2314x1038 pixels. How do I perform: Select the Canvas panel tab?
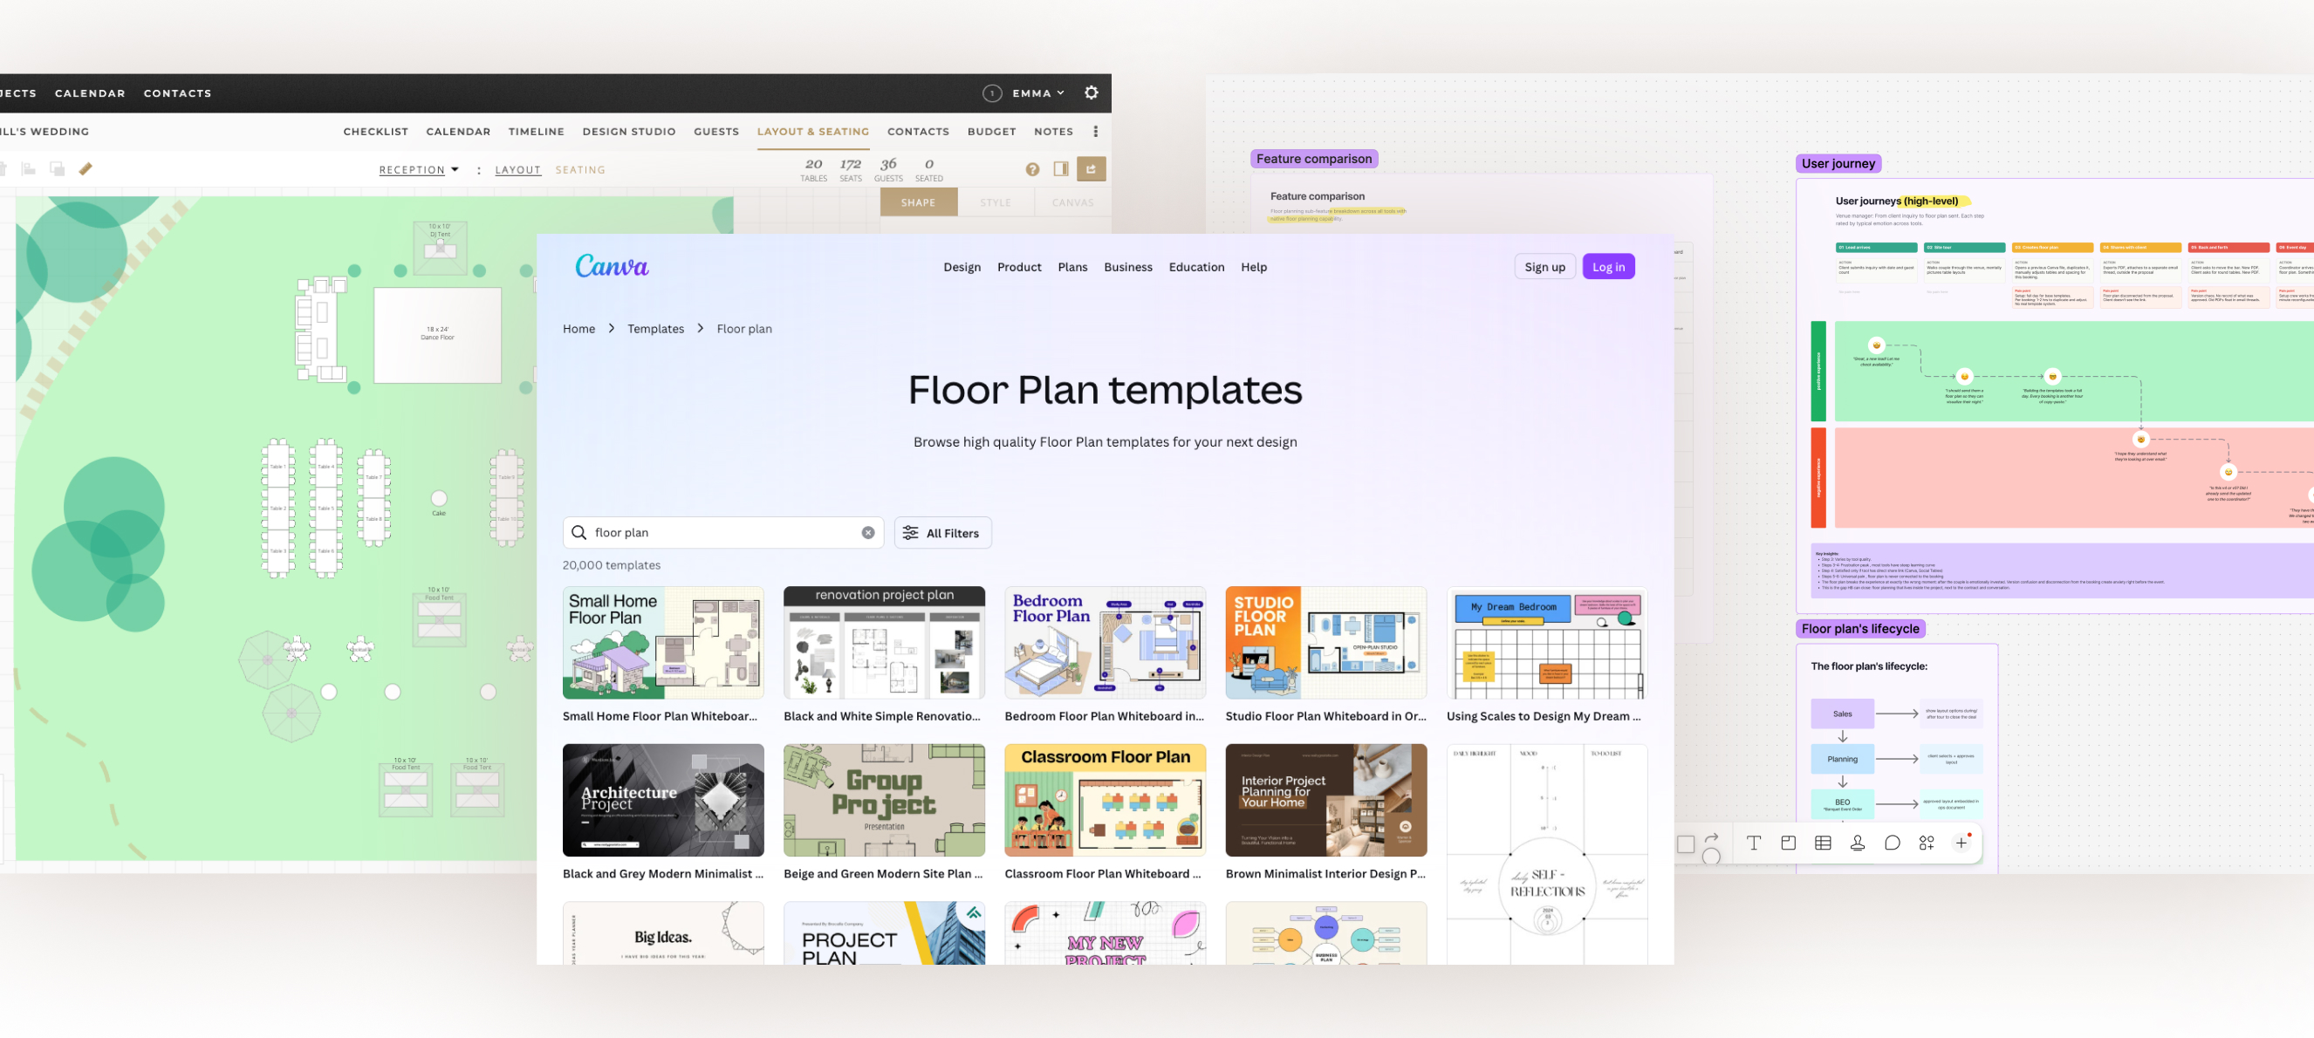(x=1072, y=202)
